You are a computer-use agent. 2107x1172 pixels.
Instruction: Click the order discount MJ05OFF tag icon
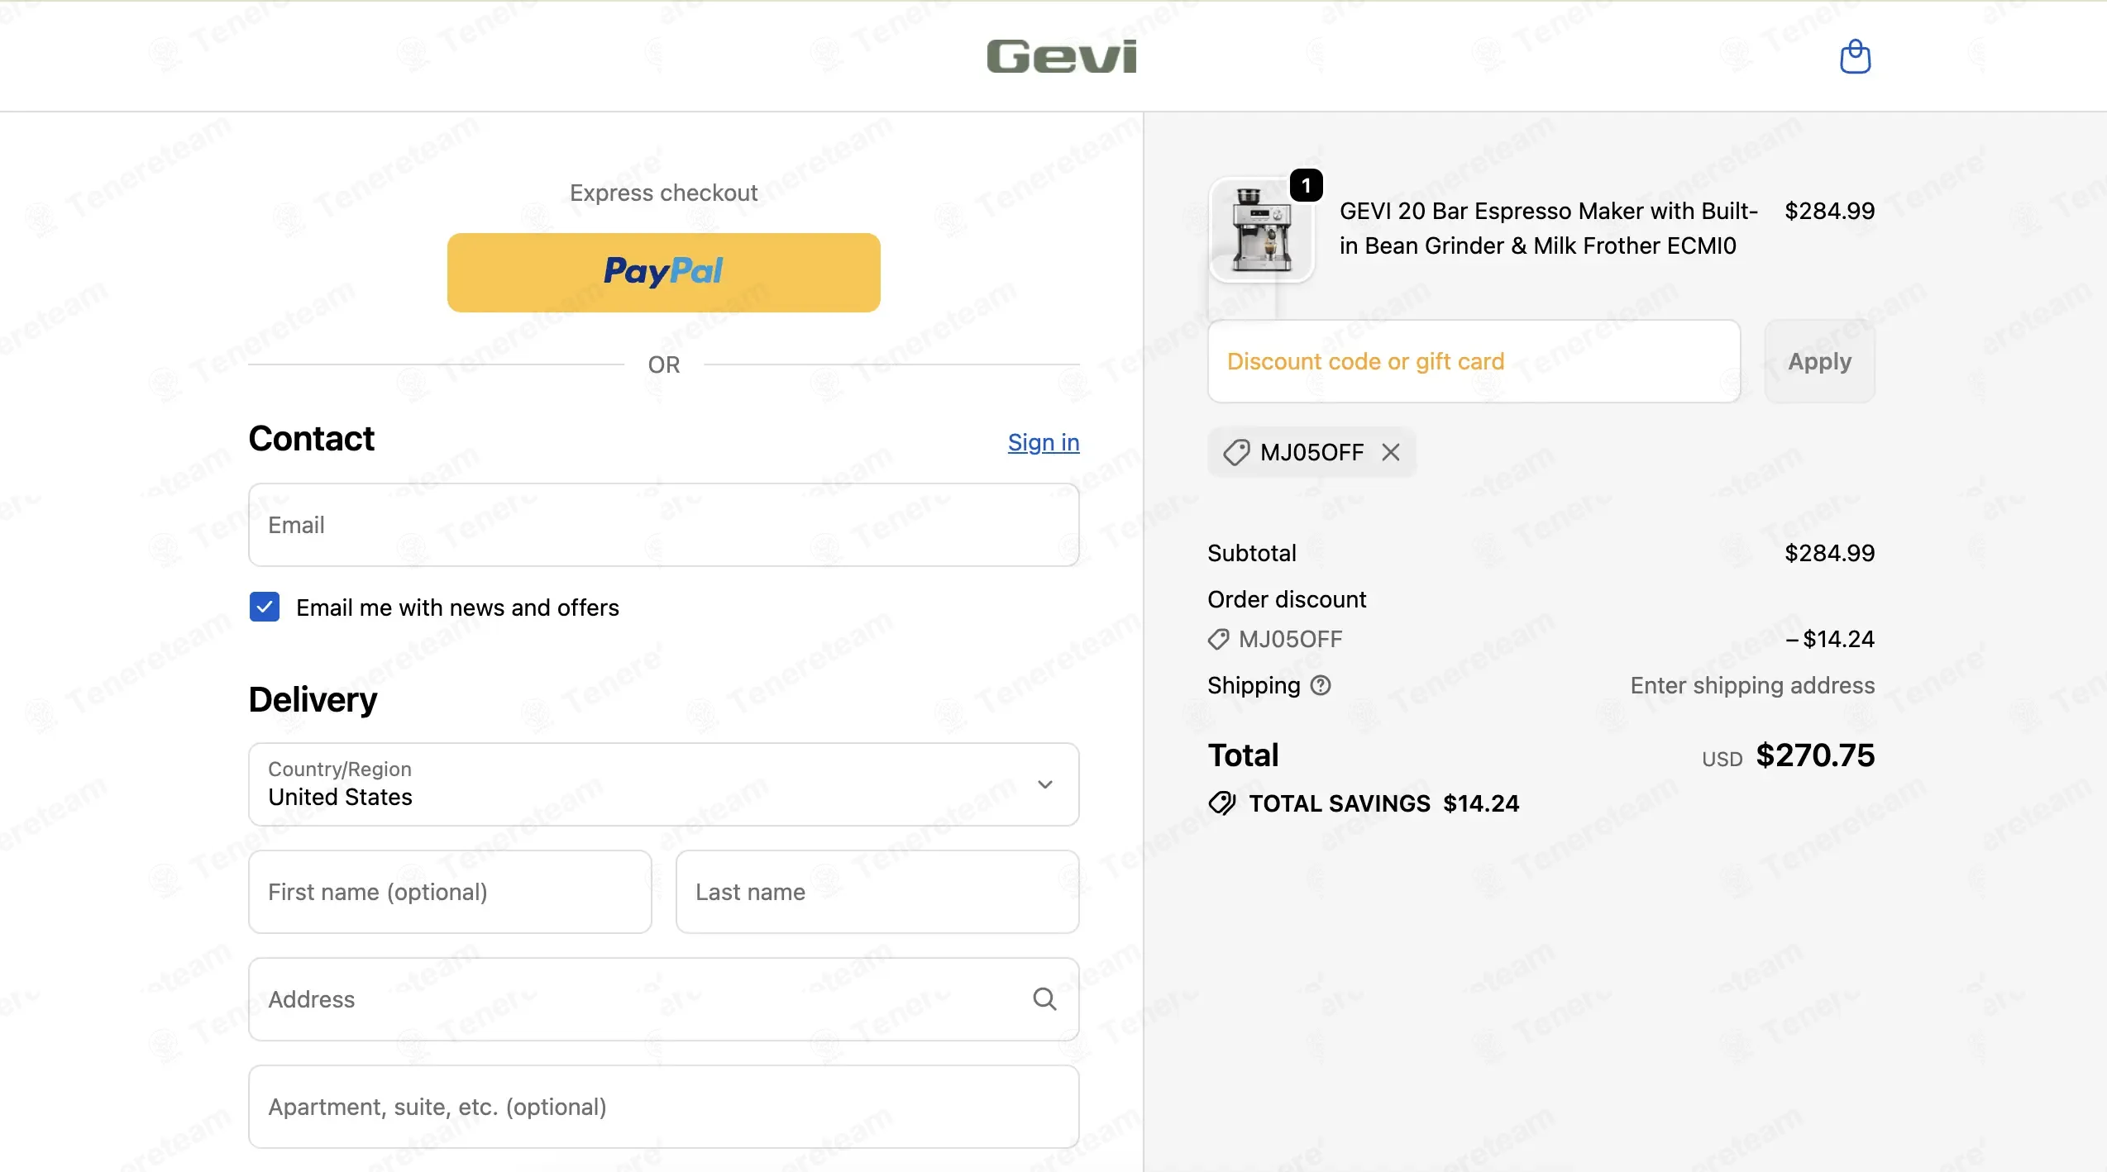1218,639
